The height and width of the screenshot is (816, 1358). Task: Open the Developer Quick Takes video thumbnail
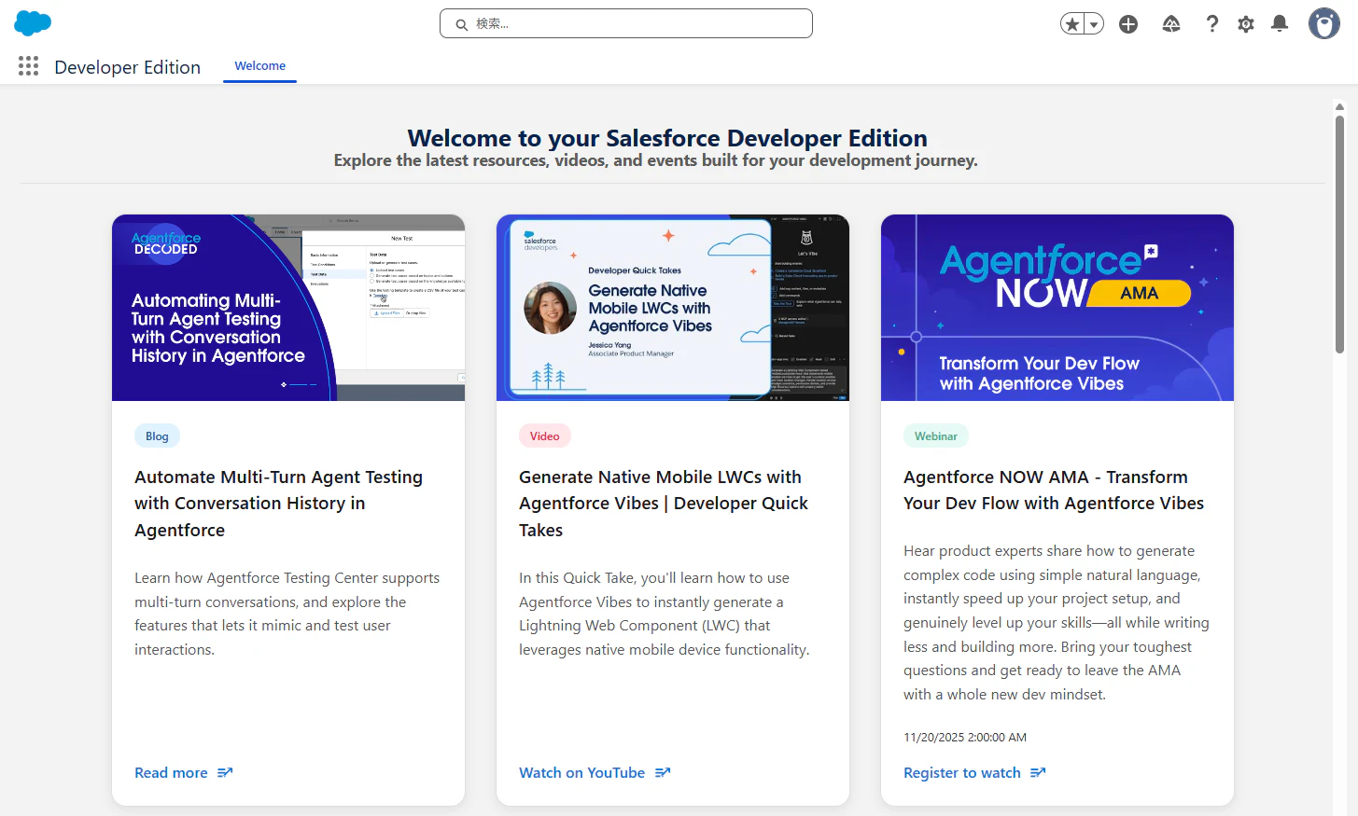673,308
